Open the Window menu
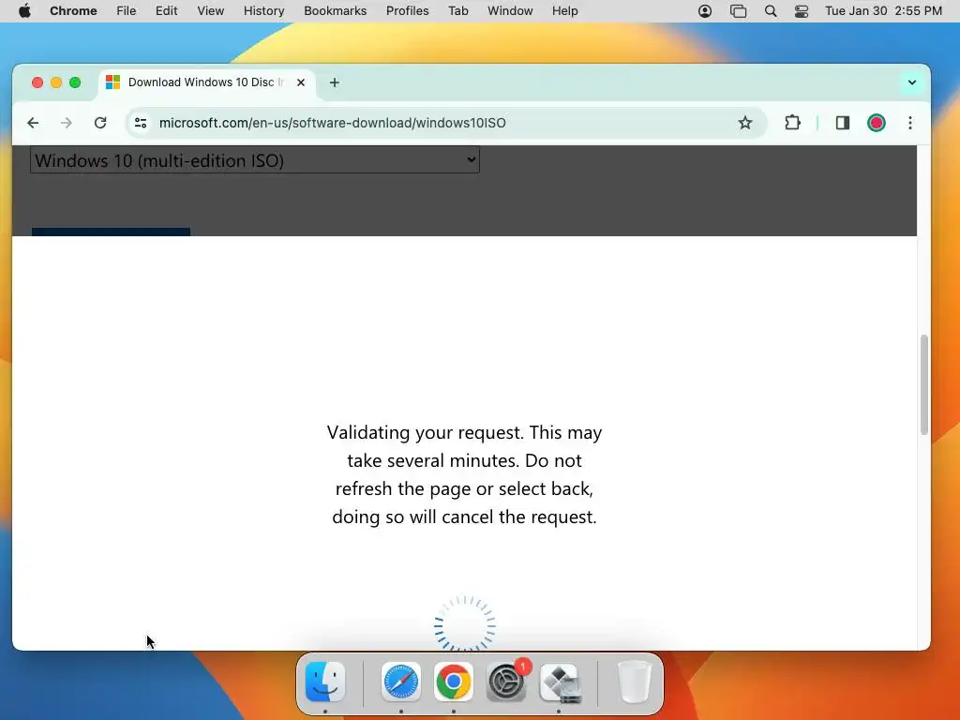Screen dimensions: 960x720 (x=510, y=11)
